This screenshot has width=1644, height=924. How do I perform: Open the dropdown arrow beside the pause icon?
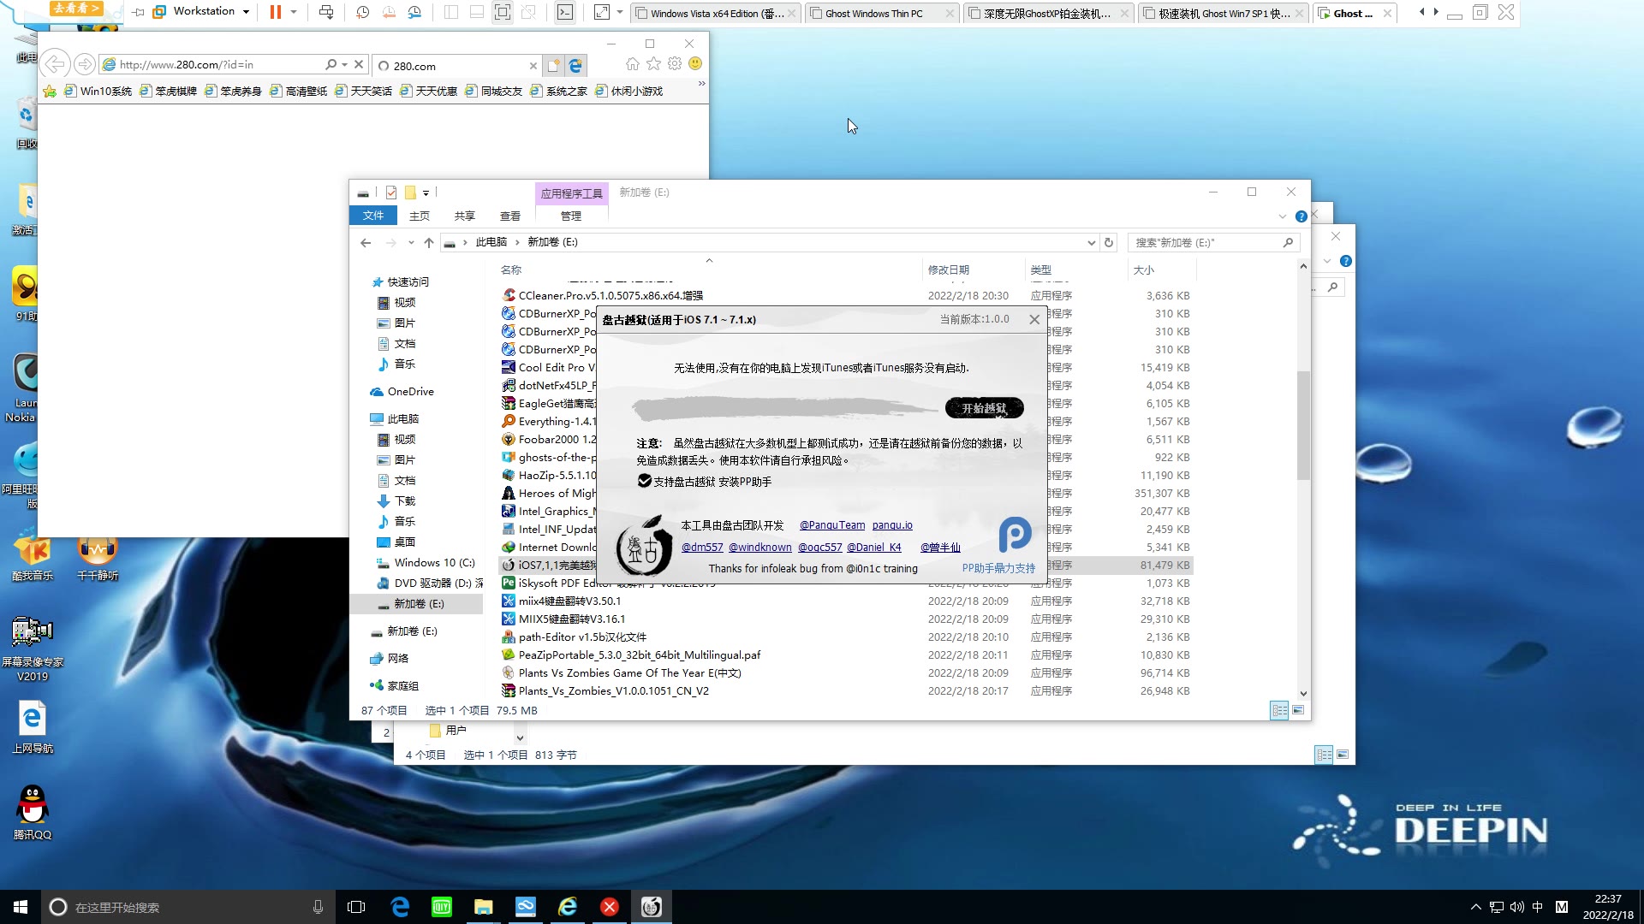tap(294, 12)
